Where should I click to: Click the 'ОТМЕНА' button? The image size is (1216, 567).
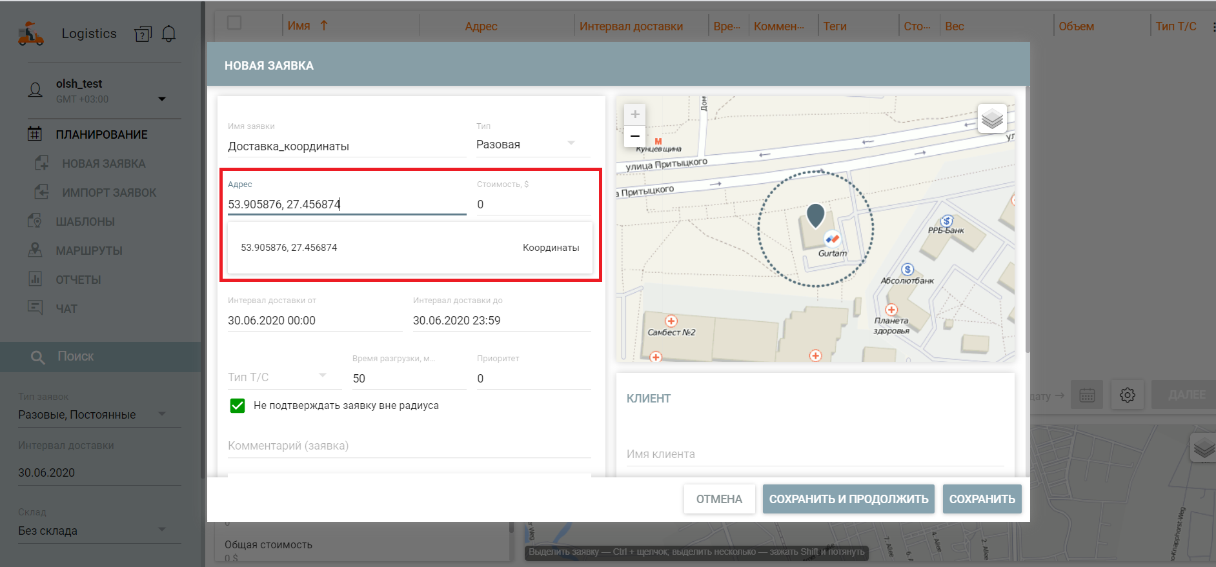tap(719, 499)
